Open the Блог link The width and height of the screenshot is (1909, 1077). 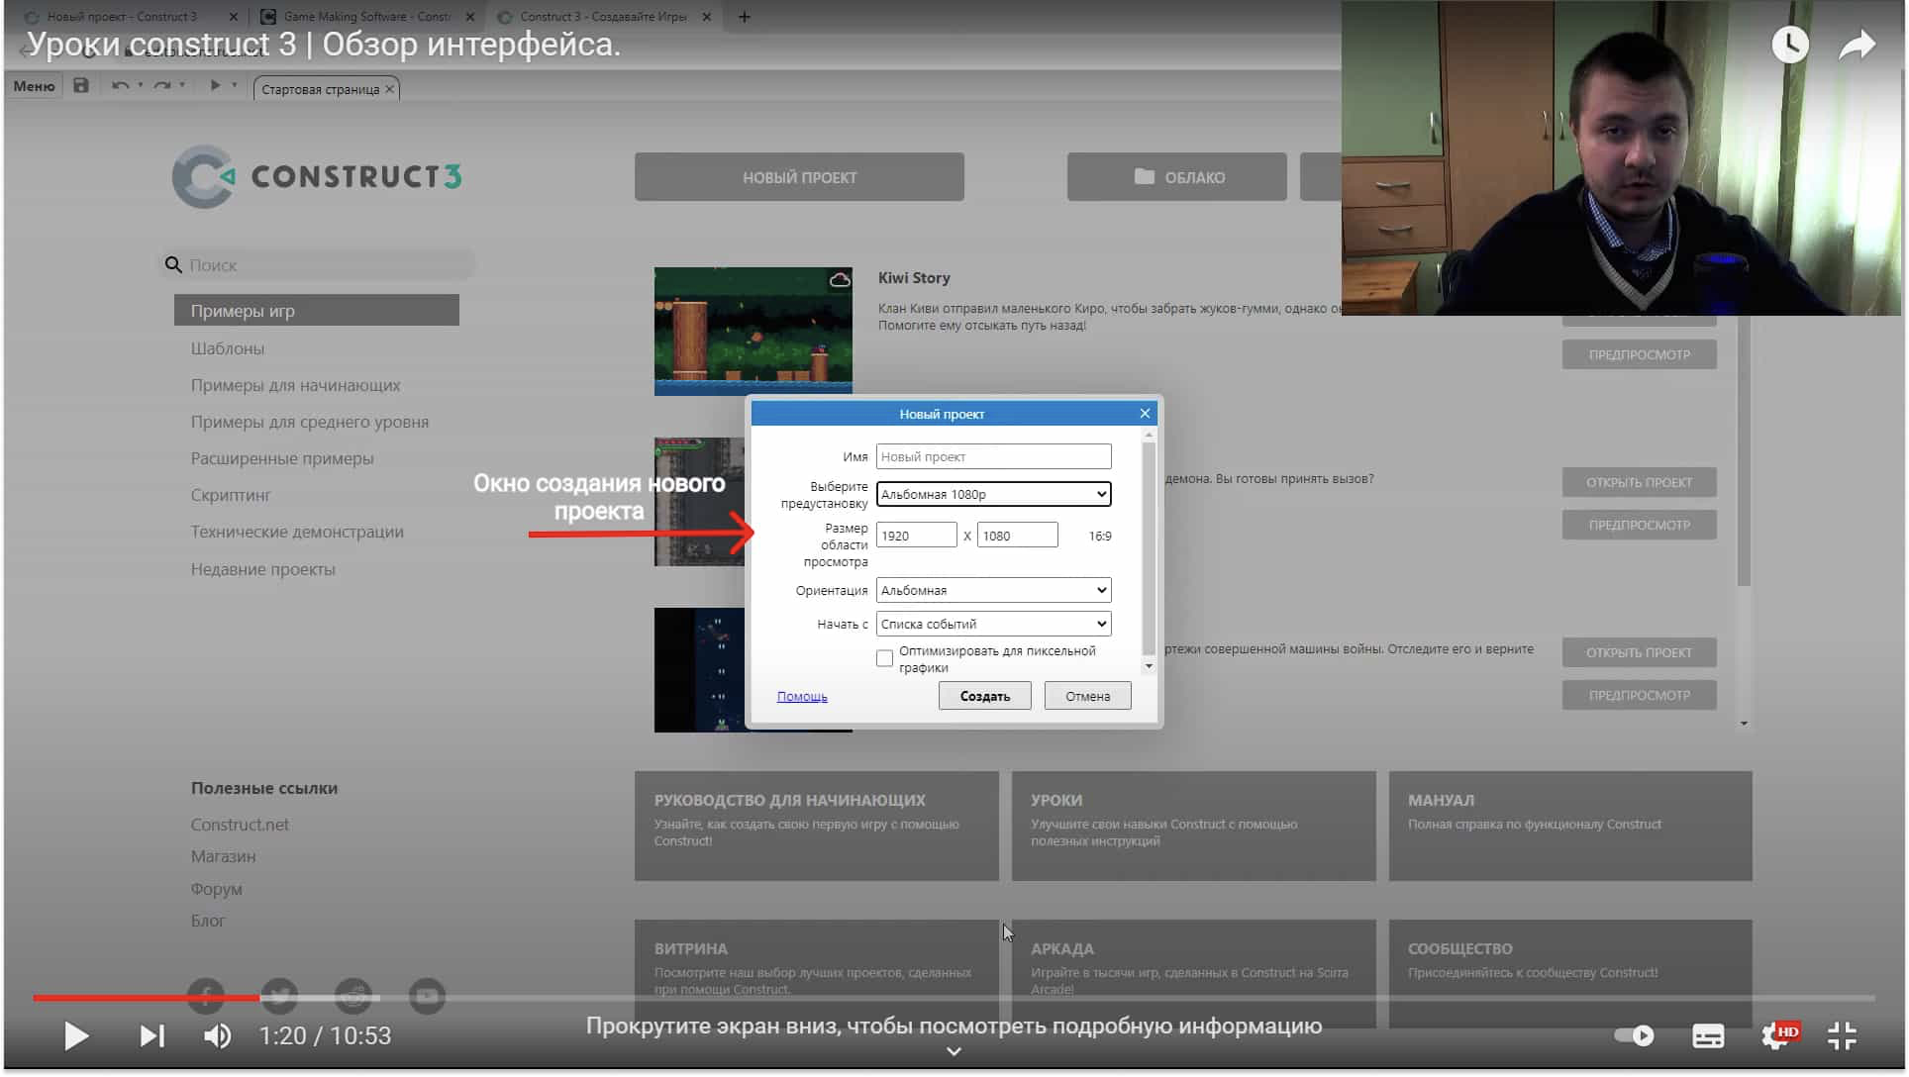(208, 921)
